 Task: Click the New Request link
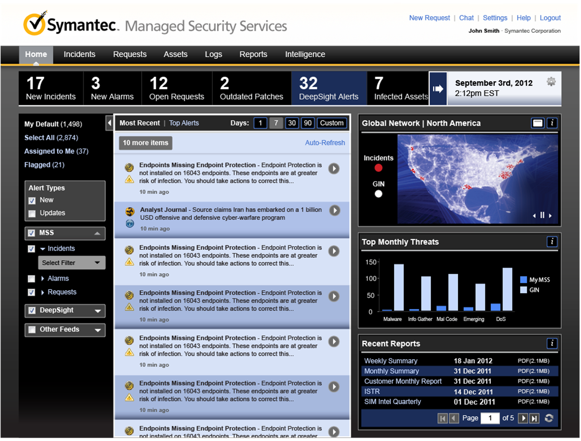click(x=430, y=18)
